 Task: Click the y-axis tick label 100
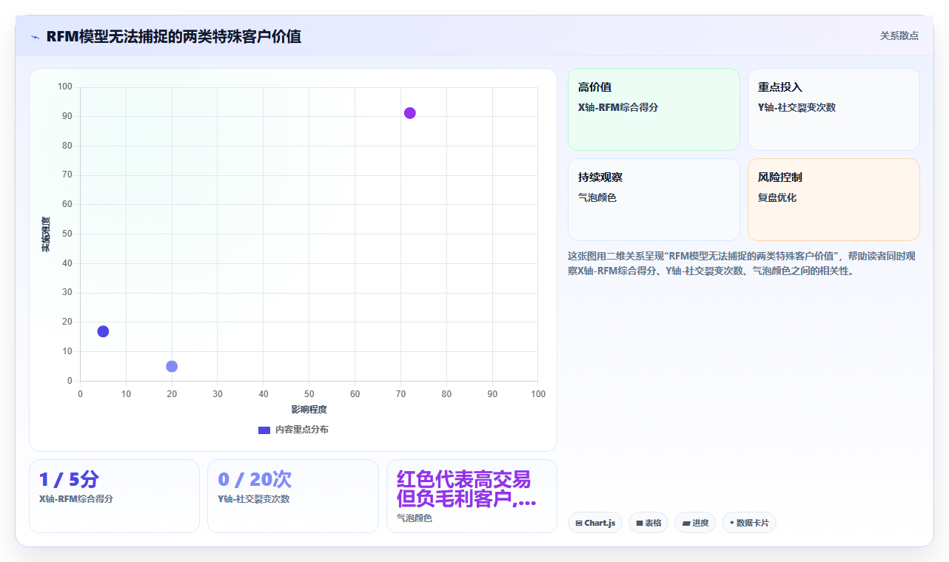pyautogui.click(x=65, y=87)
